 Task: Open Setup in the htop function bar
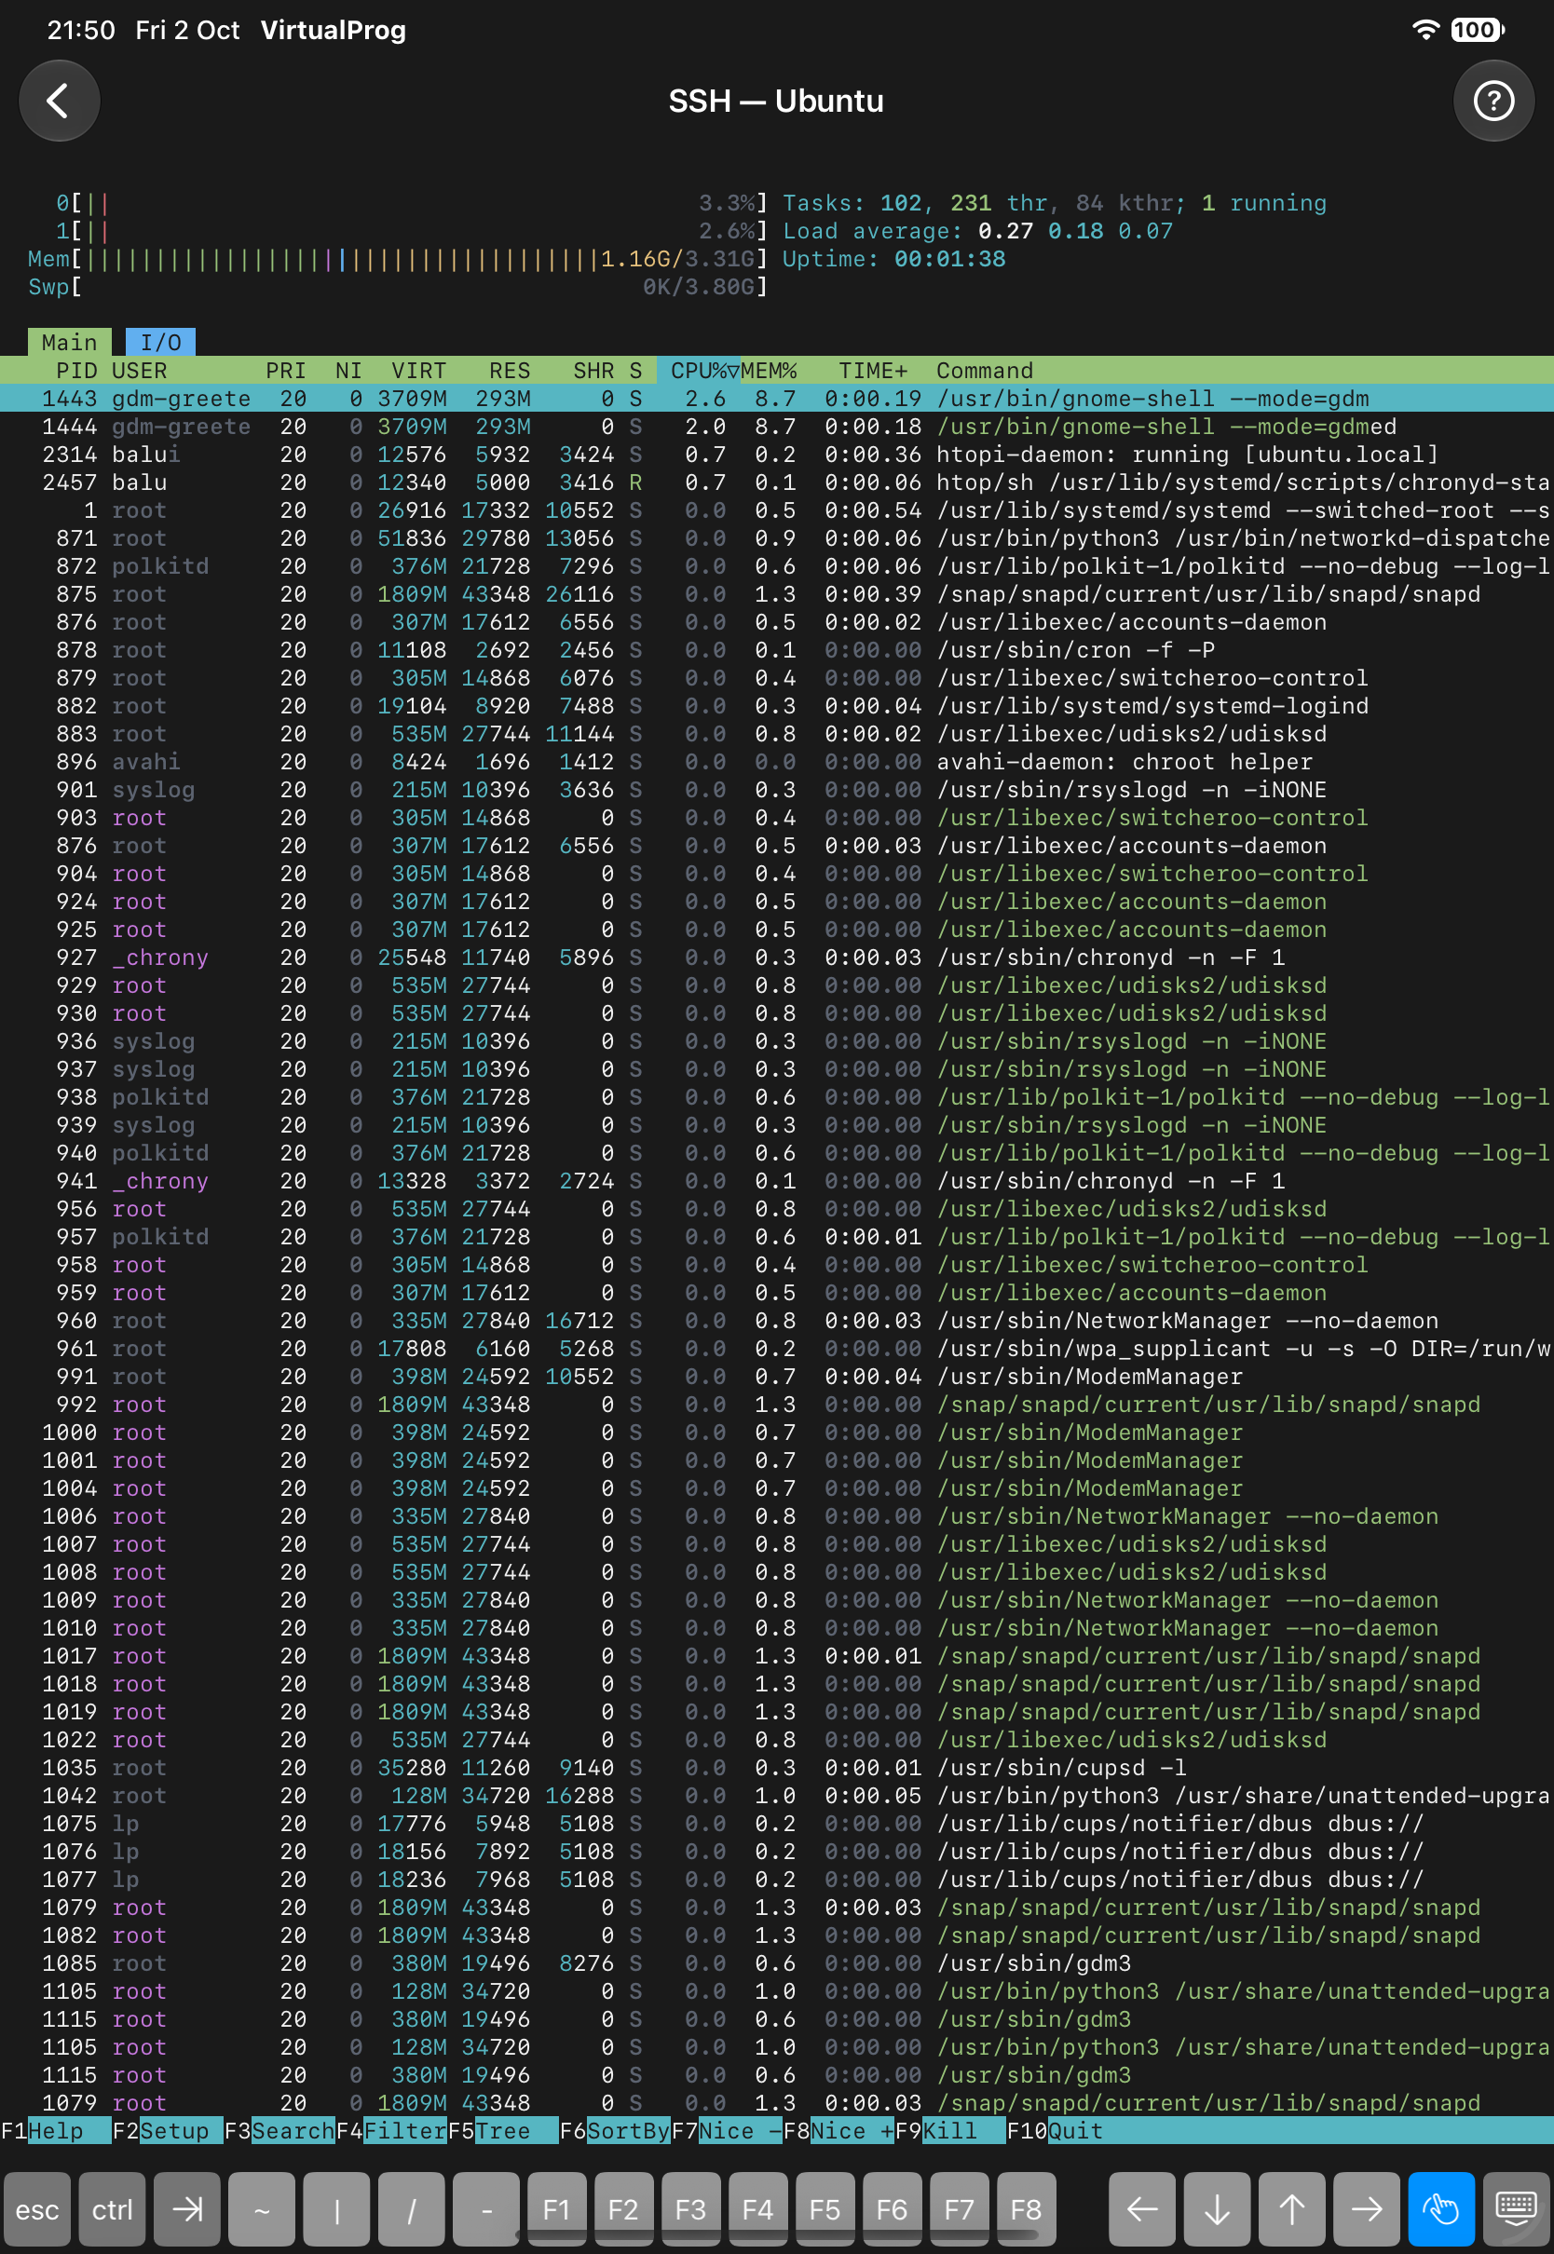click(x=168, y=2130)
